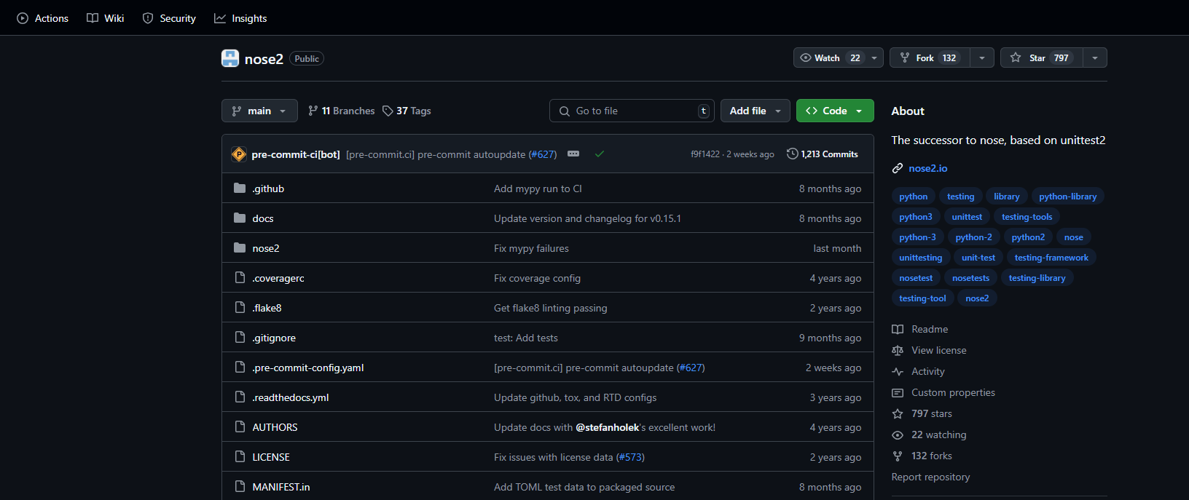Click the nose2 repository avatar icon
This screenshot has height=500, width=1189.
tap(230, 58)
